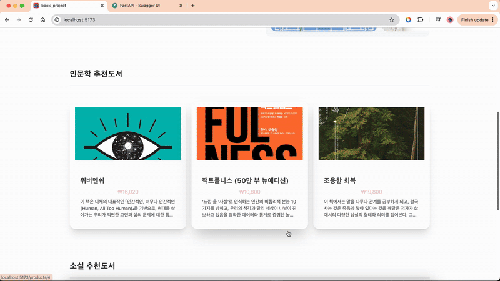This screenshot has width=500, height=281.
Task: Open the browser home page
Action: 42,20
